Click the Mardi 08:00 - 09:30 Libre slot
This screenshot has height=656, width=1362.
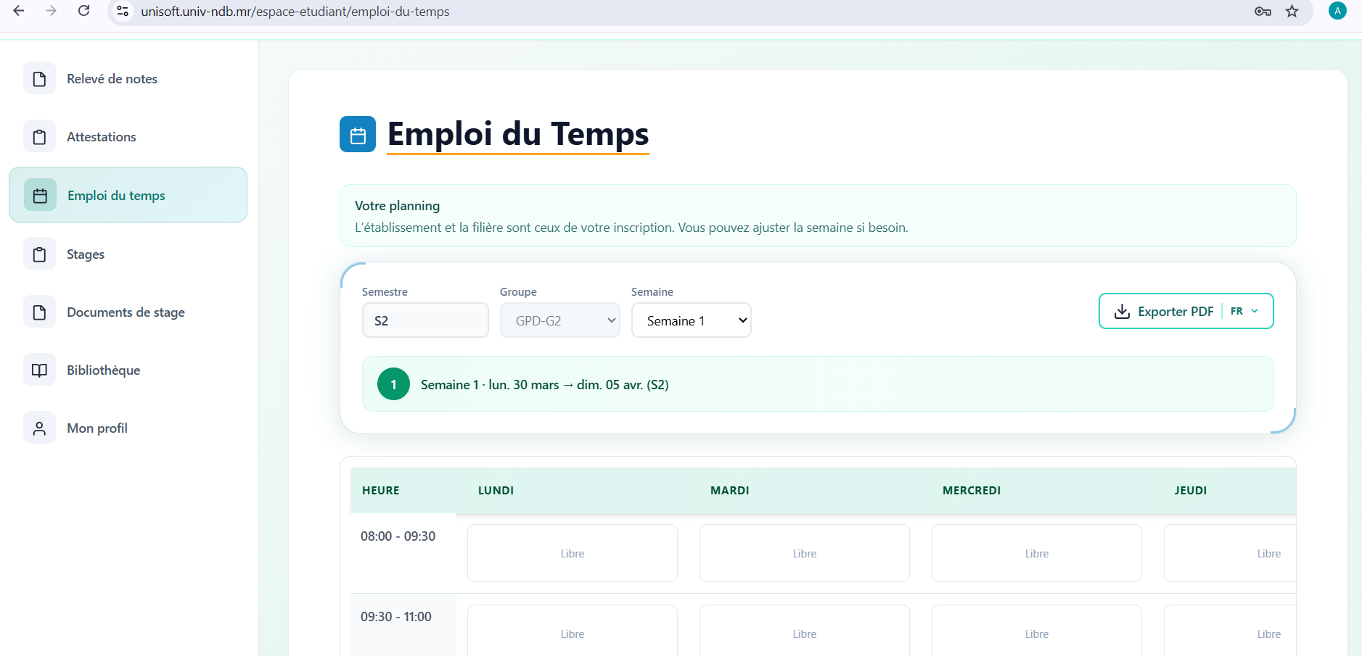pos(805,553)
